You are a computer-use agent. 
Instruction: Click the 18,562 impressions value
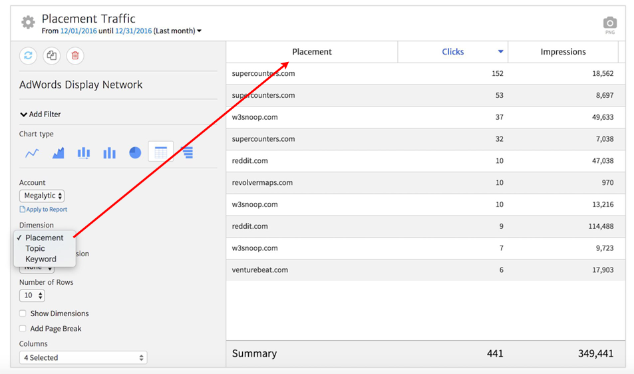[x=603, y=74]
